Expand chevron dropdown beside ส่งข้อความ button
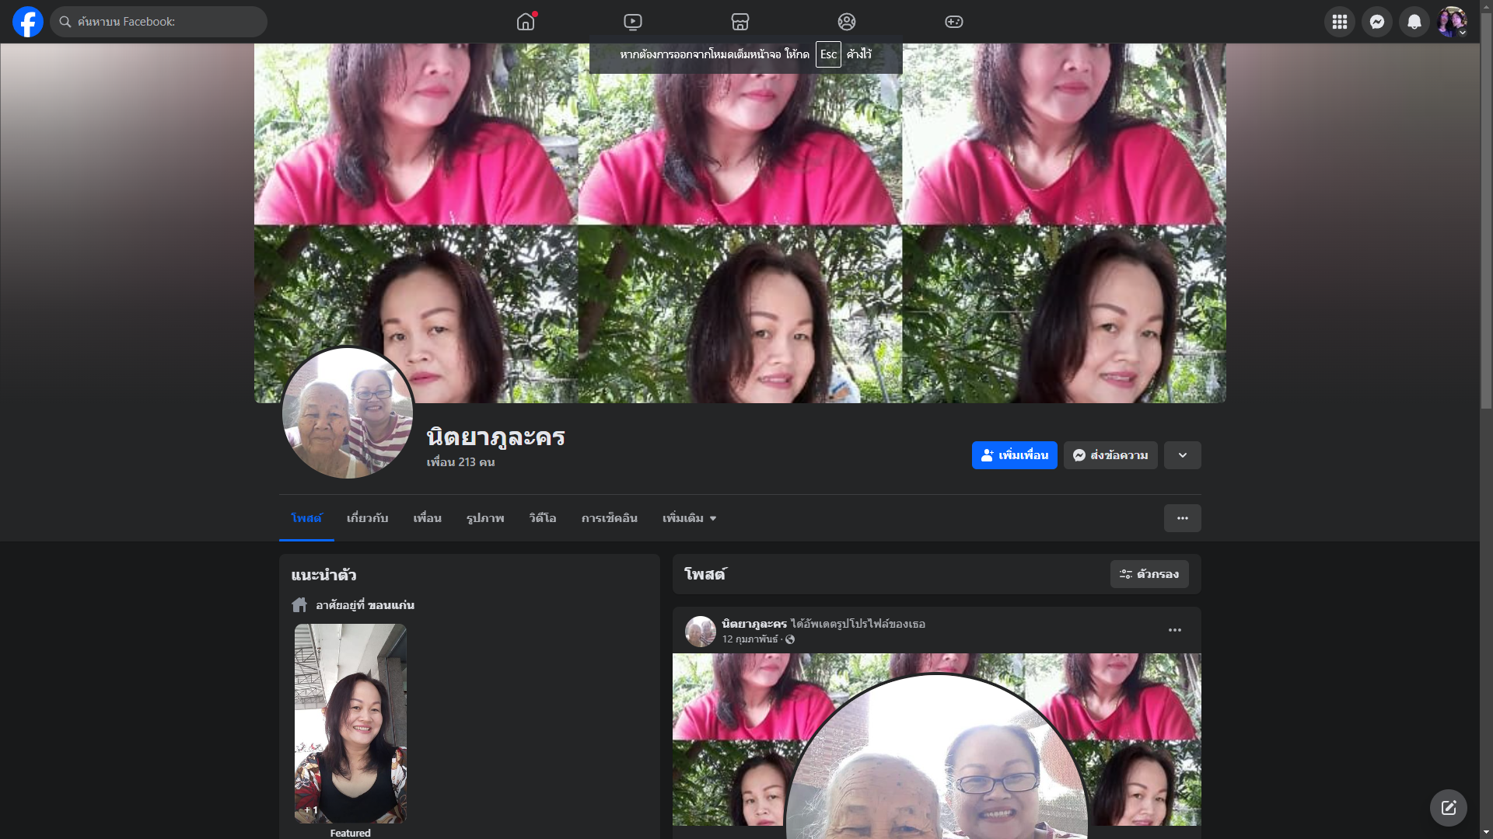Screen dimensions: 1493x839 (x=1182, y=455)
